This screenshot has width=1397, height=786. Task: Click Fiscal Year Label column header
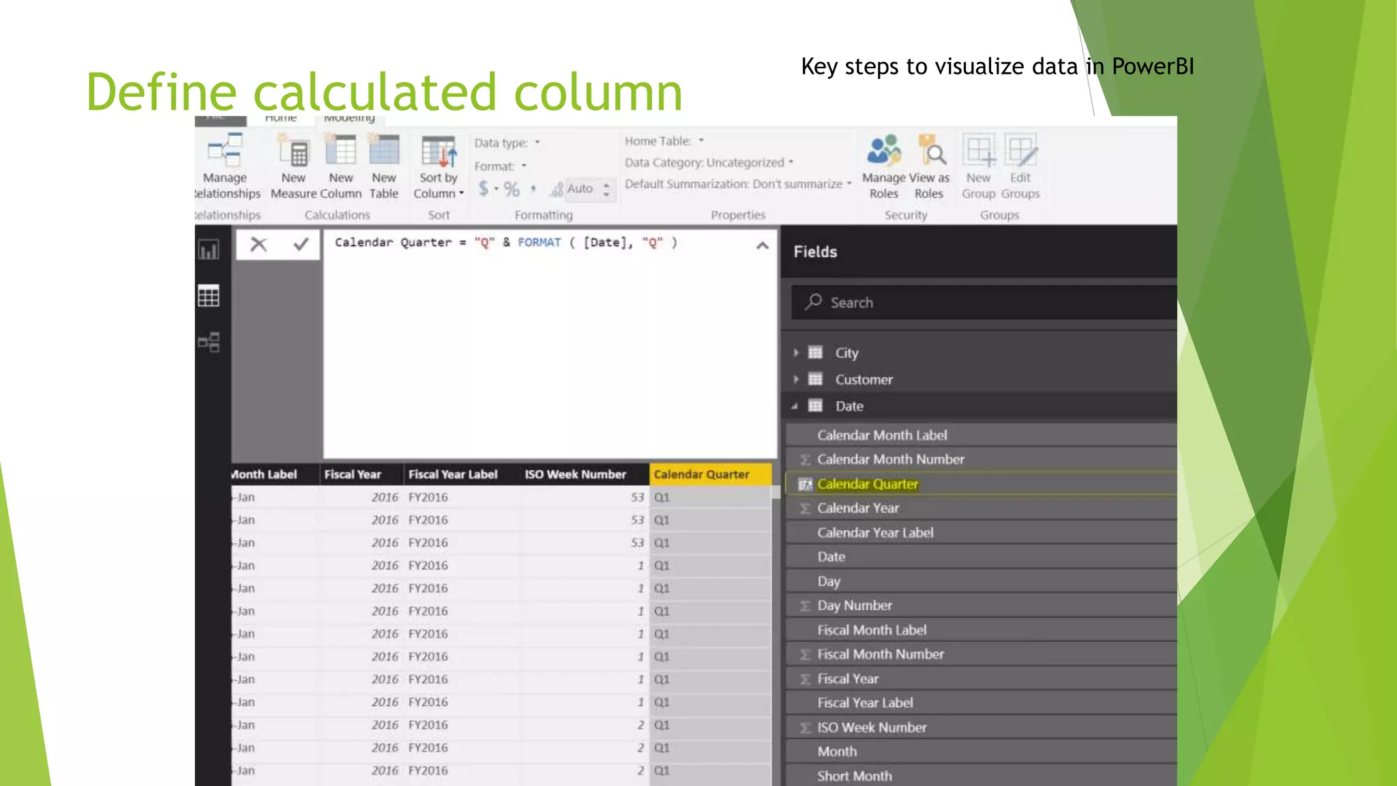461,474
